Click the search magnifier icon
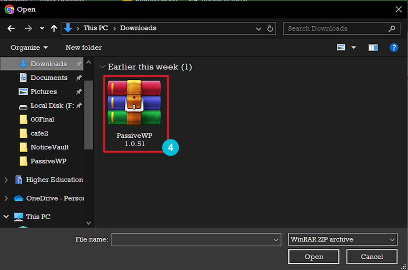 click(392, 28)
